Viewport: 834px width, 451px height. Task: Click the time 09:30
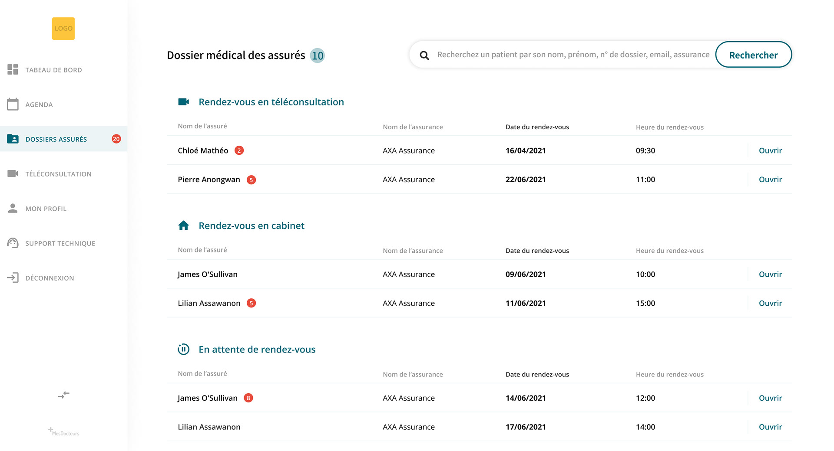(x=645, y=150)
